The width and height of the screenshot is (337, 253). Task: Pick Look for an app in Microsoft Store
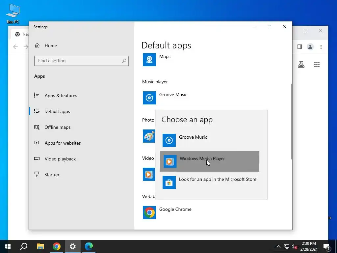[x=210, y=183]
